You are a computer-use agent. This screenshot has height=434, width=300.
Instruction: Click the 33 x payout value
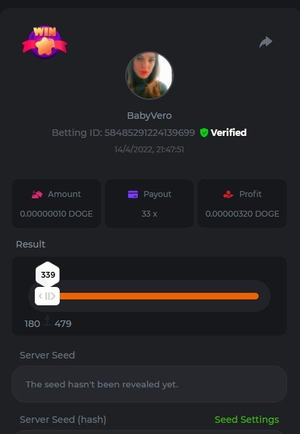[150, 213]
